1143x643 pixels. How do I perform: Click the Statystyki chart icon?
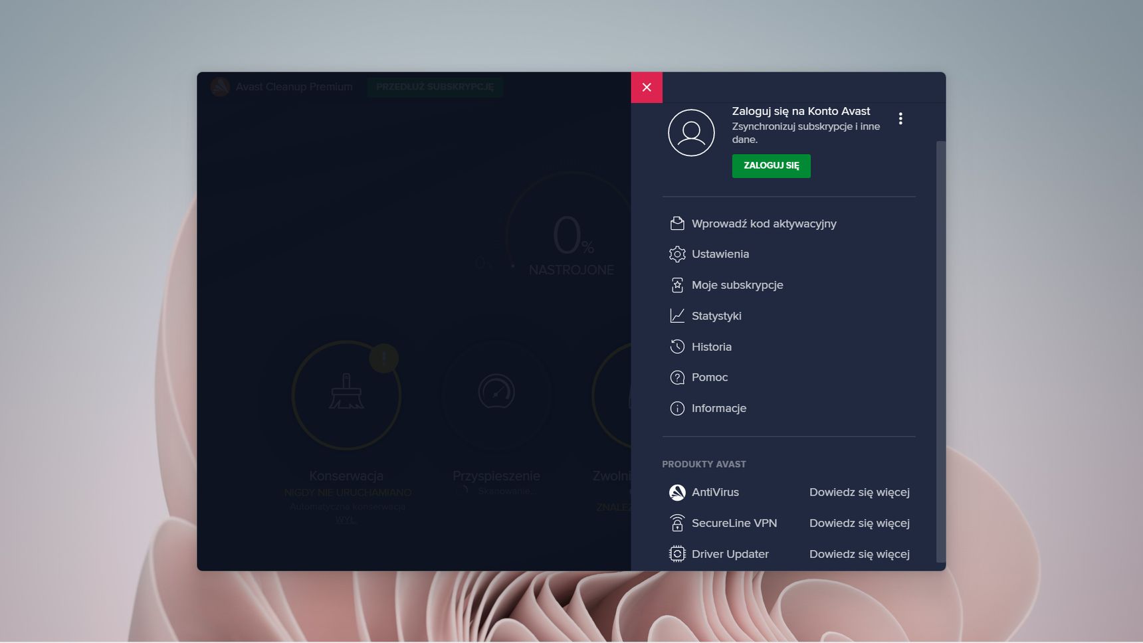(677, 316)
